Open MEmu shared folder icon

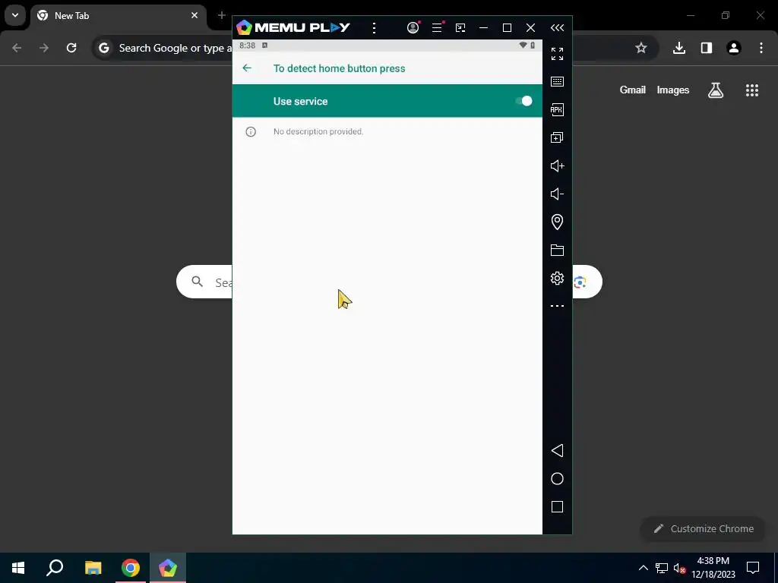[x=557, y=250]
